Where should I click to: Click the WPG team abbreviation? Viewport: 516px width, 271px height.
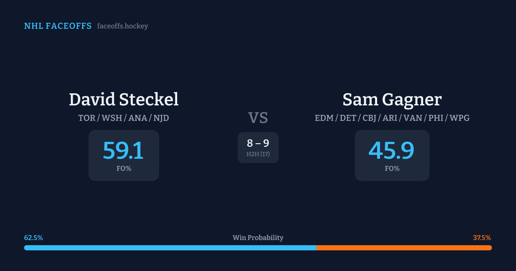pos(459,118)
